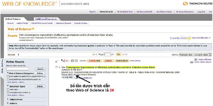Click the page number input field
Image resolution: width=213 pixels, height=106 pixels.
point(107,55)
